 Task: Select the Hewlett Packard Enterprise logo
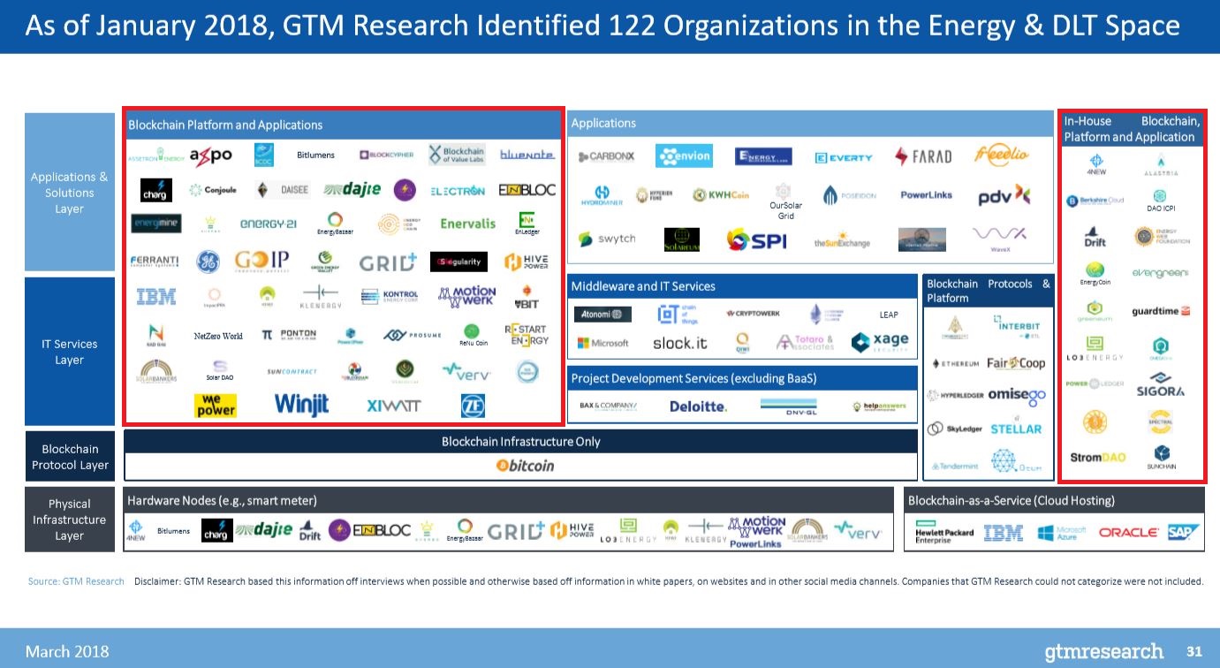944,533
